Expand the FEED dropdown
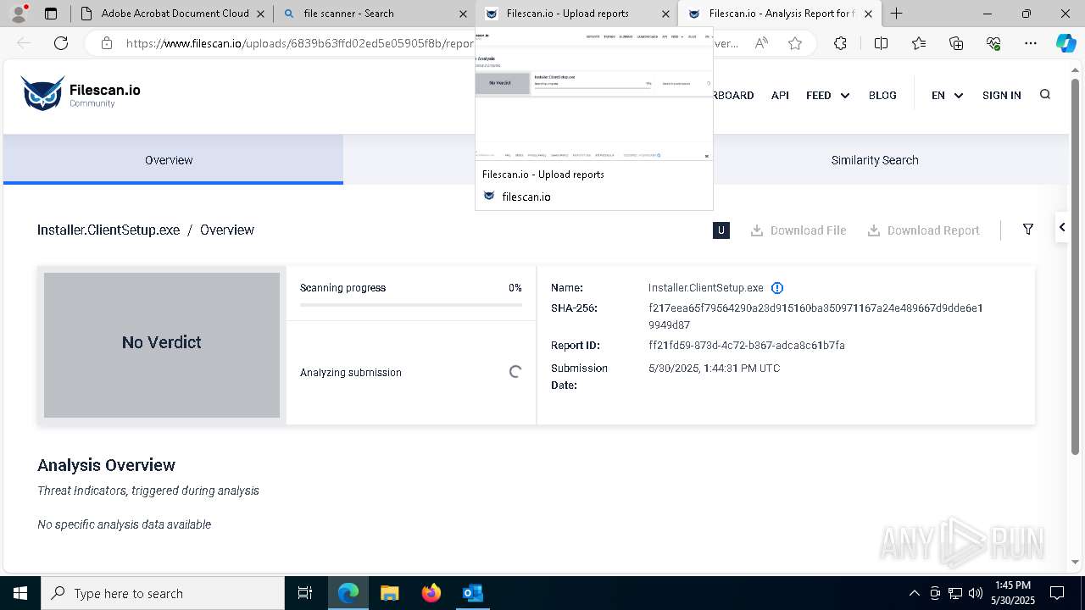This screenshot has width=1085, height=610. point(827,95)
